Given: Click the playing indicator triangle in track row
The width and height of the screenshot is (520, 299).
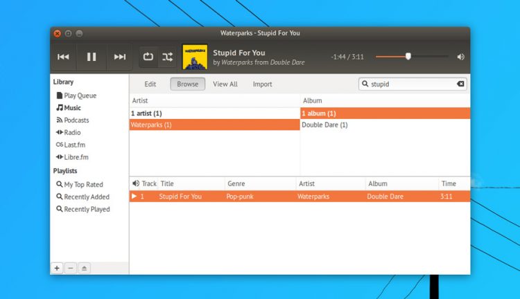Looking at the screenshot, I should [134, 196].
